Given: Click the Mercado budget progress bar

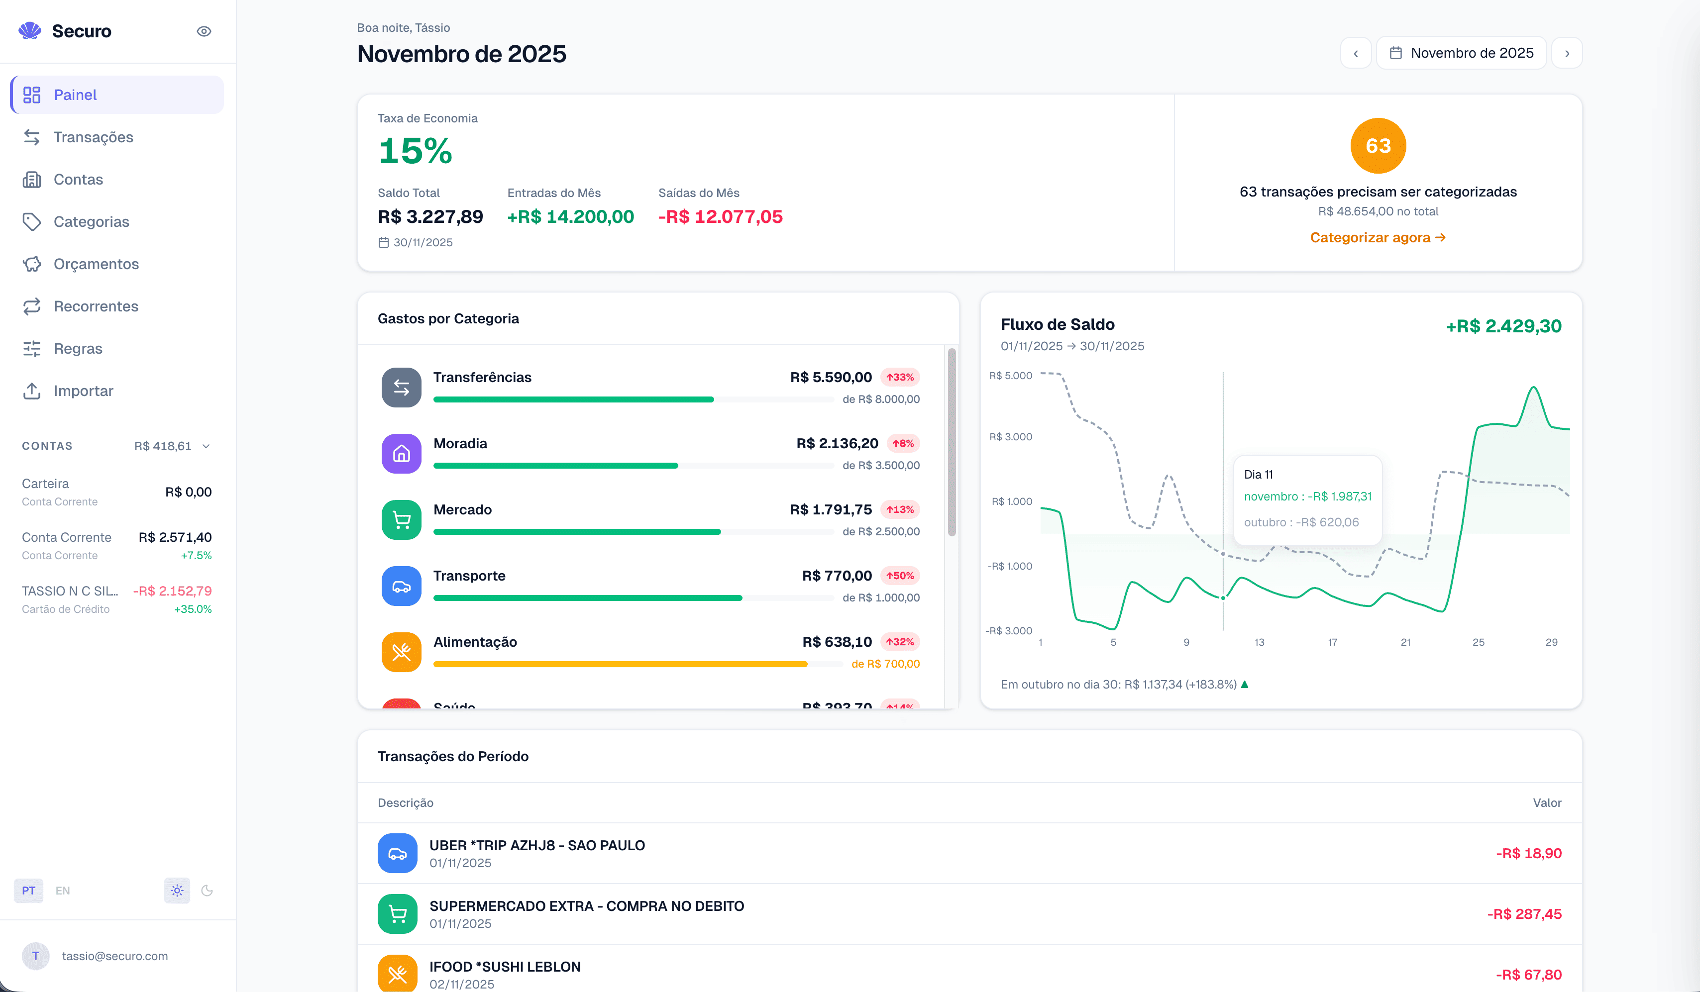Looking at the screenshot, I should coord(634,531).
